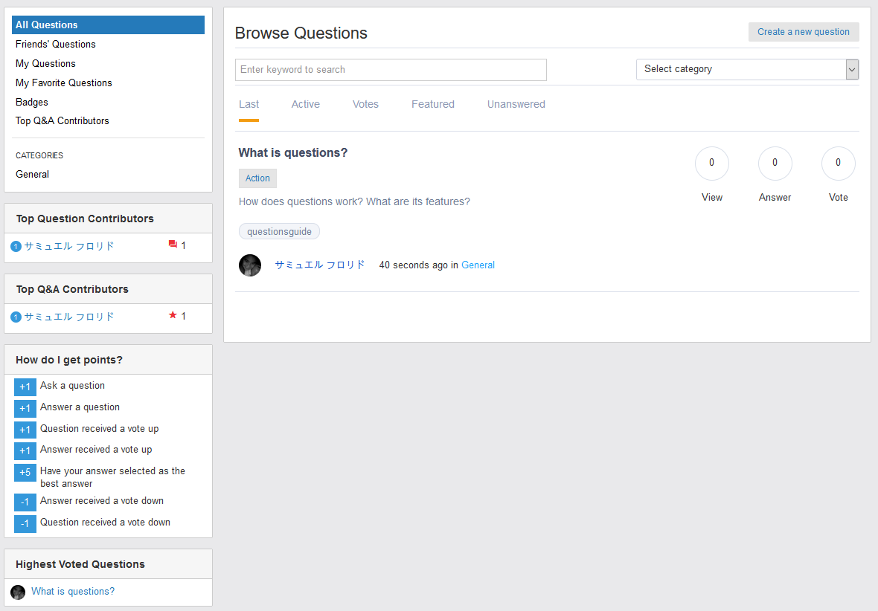The height and width of the screenshot is (611, 878).
Task: Click the Vote count circle
Action: tap(839, 164)
